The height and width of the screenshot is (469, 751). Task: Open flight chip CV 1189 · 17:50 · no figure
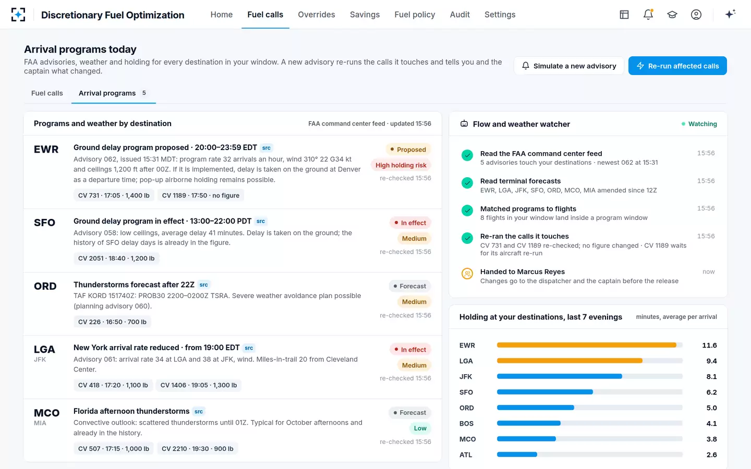pos(201,195)
